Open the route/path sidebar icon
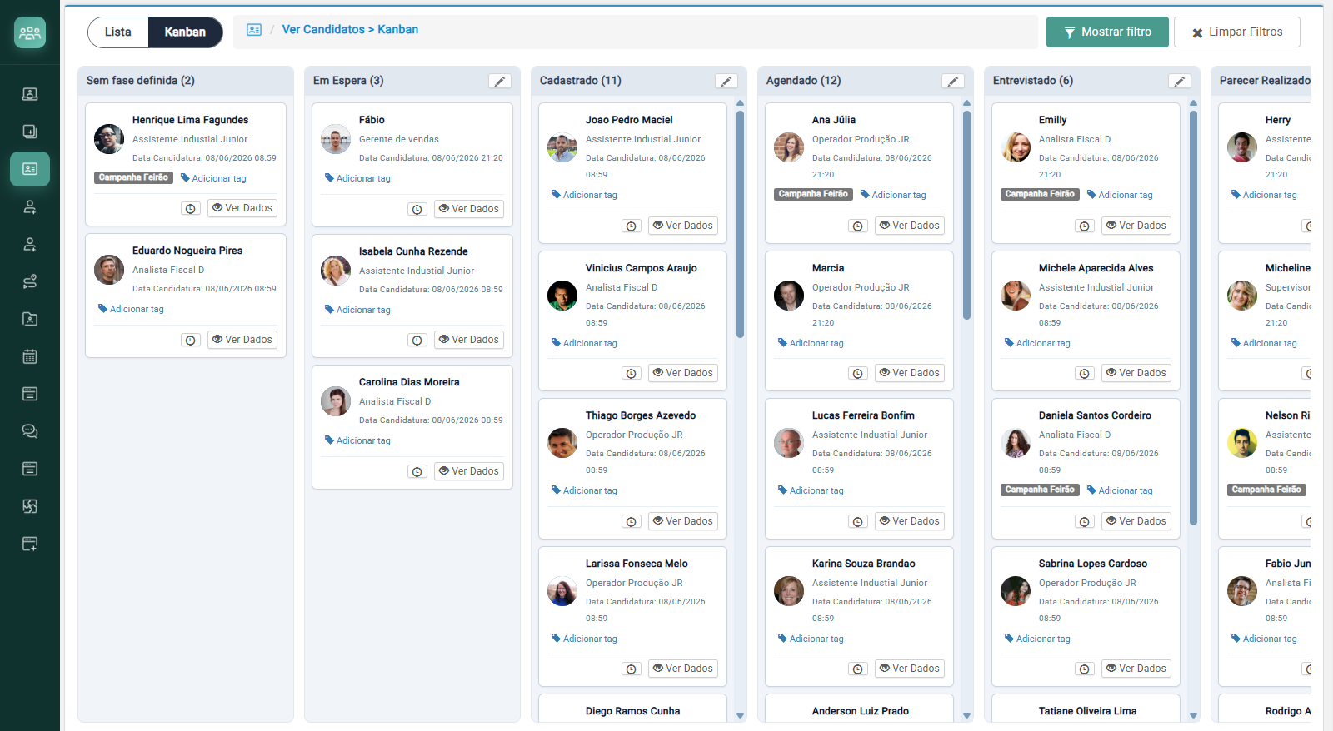This screenshot has height=731, width=1333. pos(30,281)
